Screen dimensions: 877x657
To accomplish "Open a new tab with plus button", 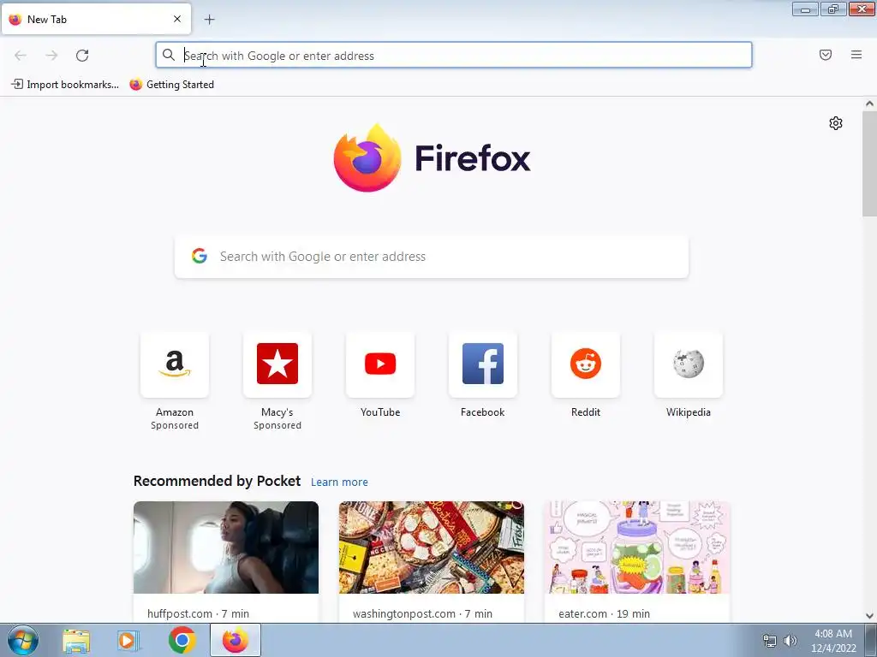I will pyautogui.click(x=209, y=20).
